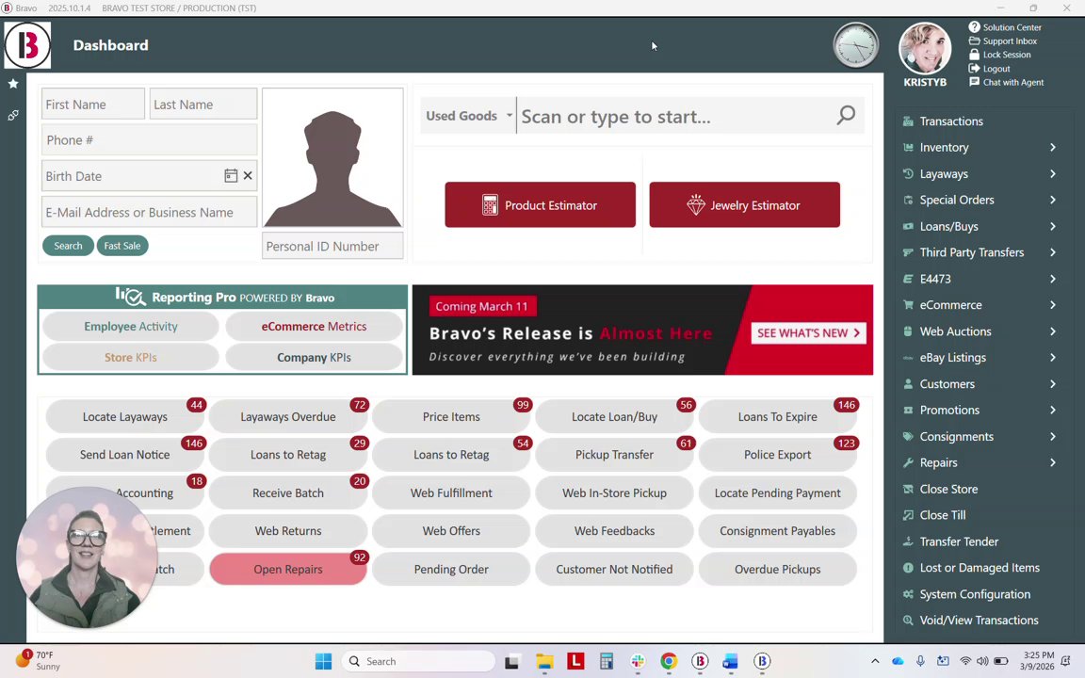Open Web Fulfillment tile

tap(451, 492)
